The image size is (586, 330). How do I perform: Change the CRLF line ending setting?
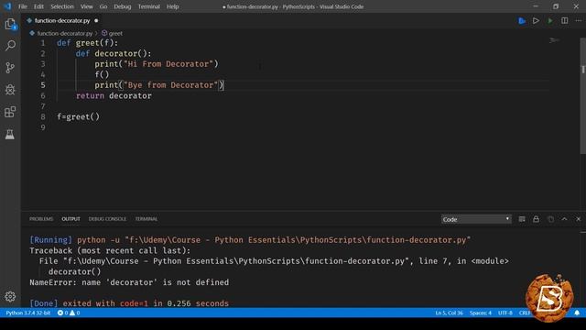pos(525,313)
